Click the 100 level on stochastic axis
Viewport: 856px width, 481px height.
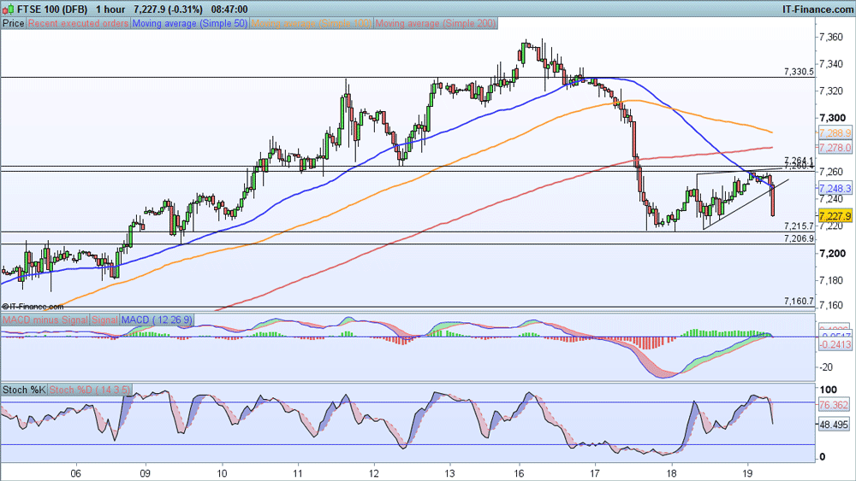point(828,390)
